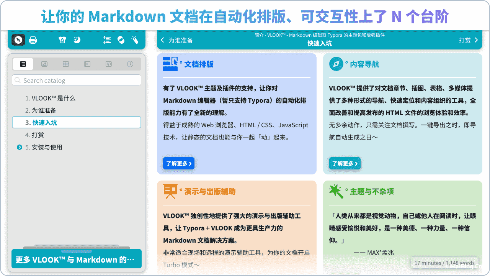Click paragraph starting 非常适合现场和远程的演示辅助工具
The image size is (490, 276).
[237, 259]
